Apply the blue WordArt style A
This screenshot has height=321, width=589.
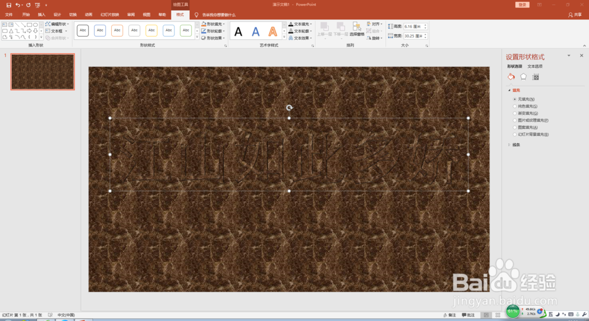point(256,32)
